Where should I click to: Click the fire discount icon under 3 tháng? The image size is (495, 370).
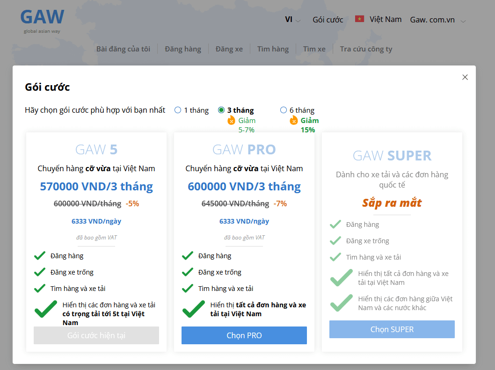(x=231, y=121)
